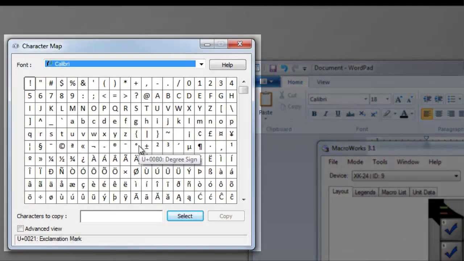464x261 pixels.
Task: Click Center alignment in WordPad
Action: 439,114
